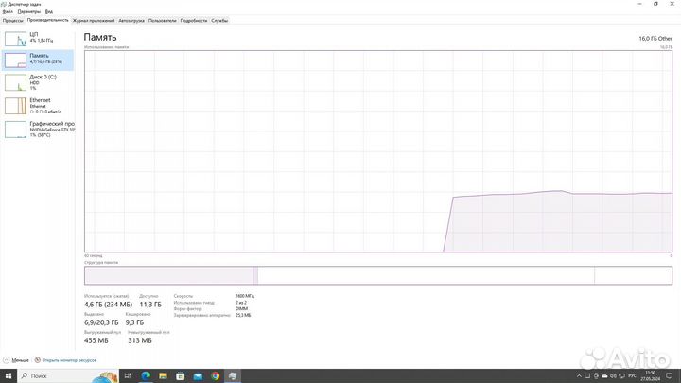Open Microsoft Edge from the taskbar
The image size is (681, 383).
(146, 375)
